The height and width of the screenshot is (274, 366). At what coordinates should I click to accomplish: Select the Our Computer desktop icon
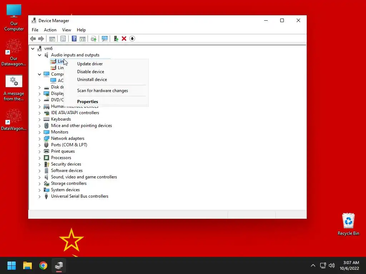coord(14,18)
